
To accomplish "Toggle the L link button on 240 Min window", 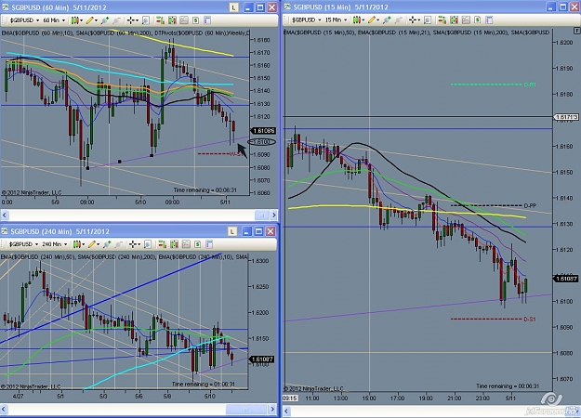I will 232,231.
